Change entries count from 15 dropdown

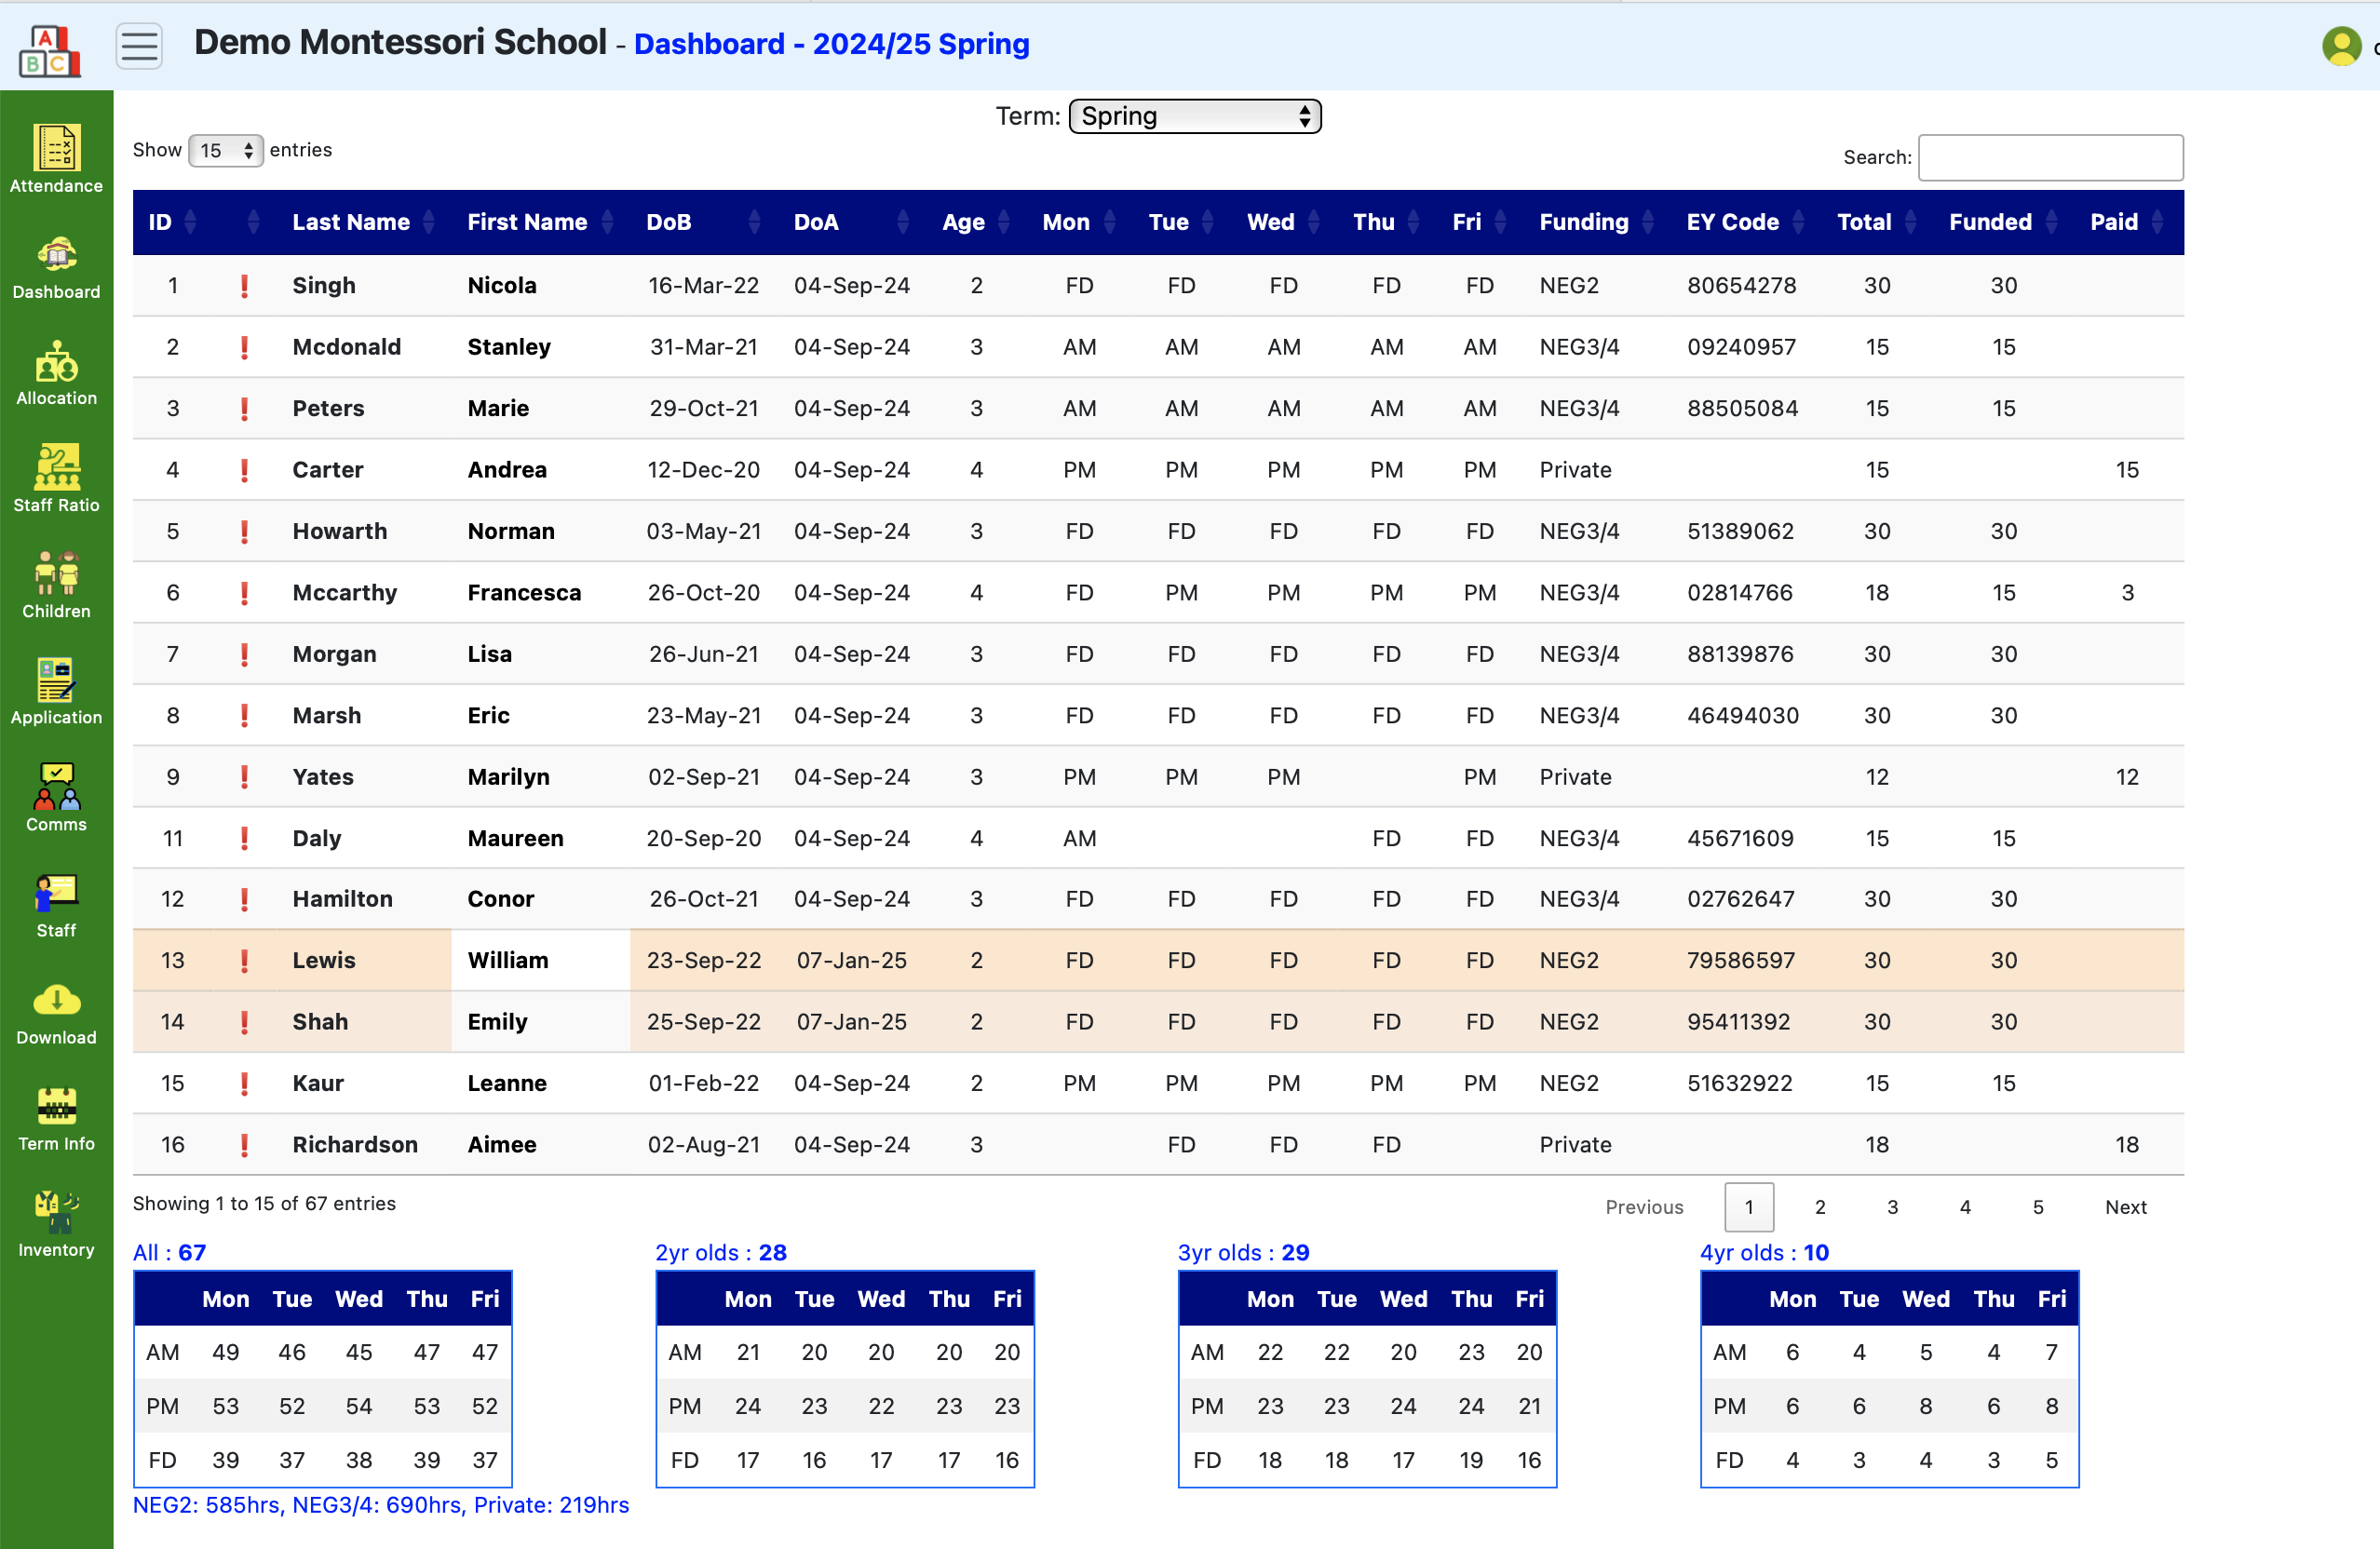click(223, 151)
